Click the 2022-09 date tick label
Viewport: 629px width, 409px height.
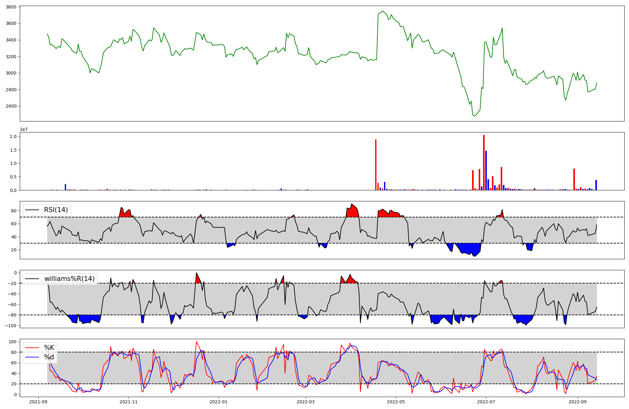point(577,402)
